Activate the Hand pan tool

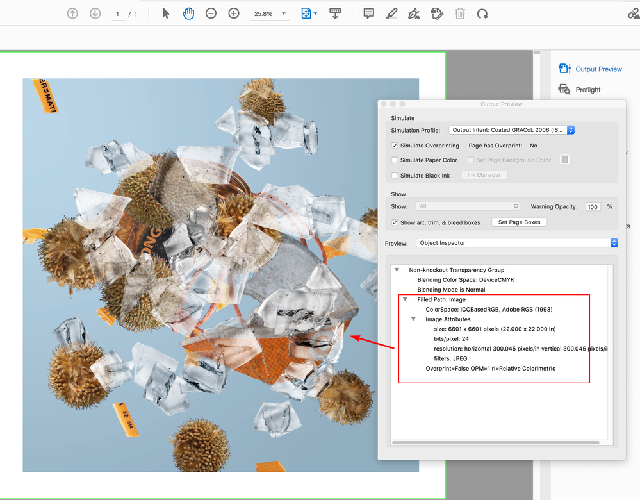coord(188,13)
